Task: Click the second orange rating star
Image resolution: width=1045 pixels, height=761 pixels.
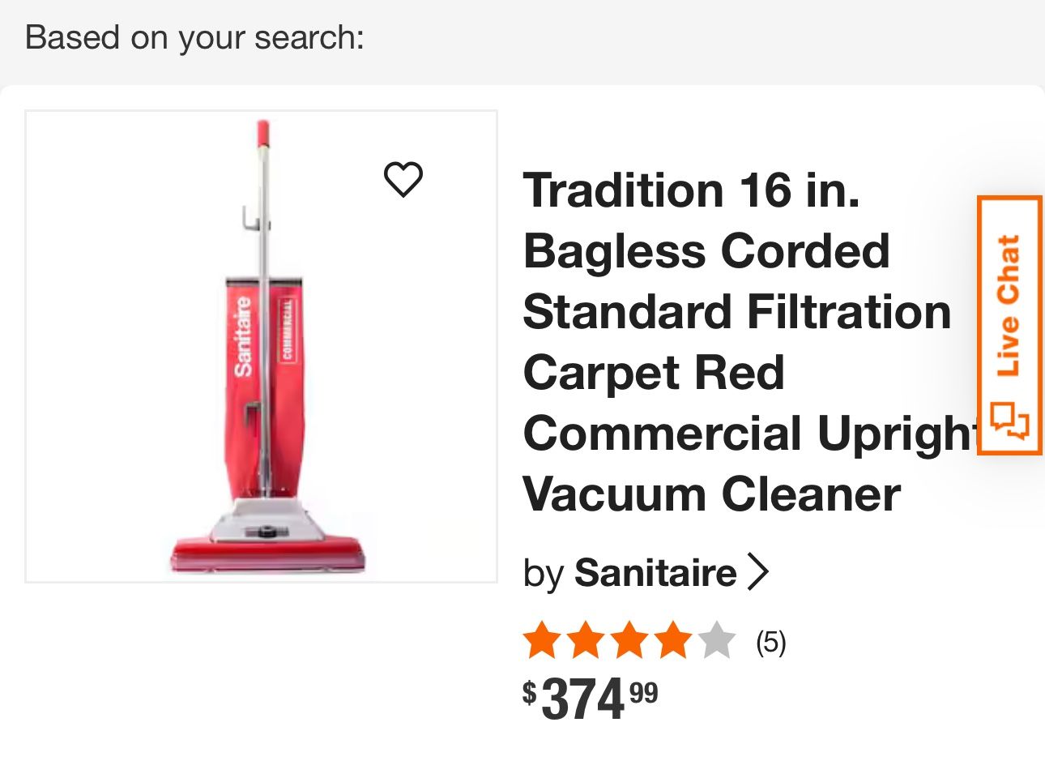Action: [586, 641]
